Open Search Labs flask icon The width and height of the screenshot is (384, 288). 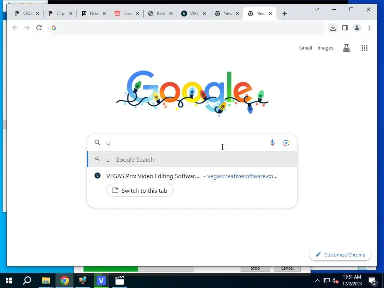pyautogui.click(x=346, y=48)
